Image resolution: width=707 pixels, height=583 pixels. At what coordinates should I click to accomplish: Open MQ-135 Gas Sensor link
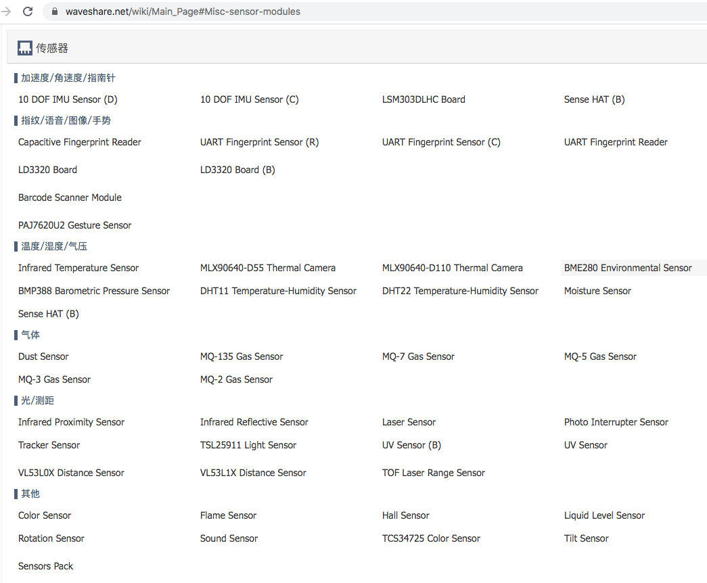pyautogui.click(x=242, y=356)
